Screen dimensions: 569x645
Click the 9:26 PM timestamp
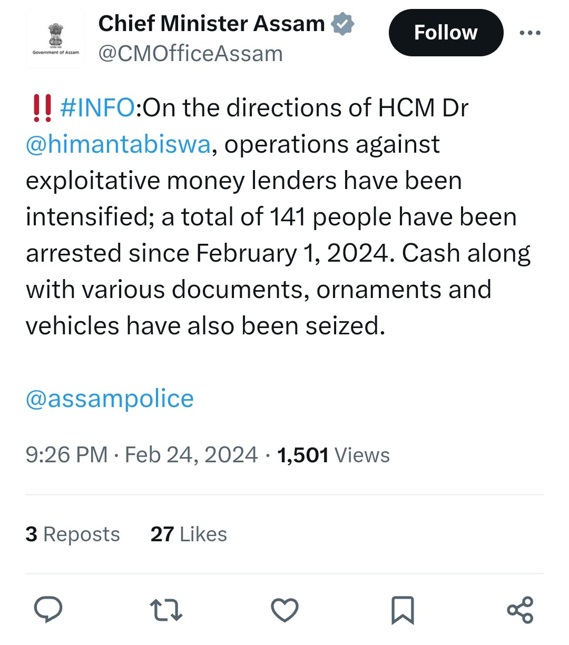(x=66, y=455)
